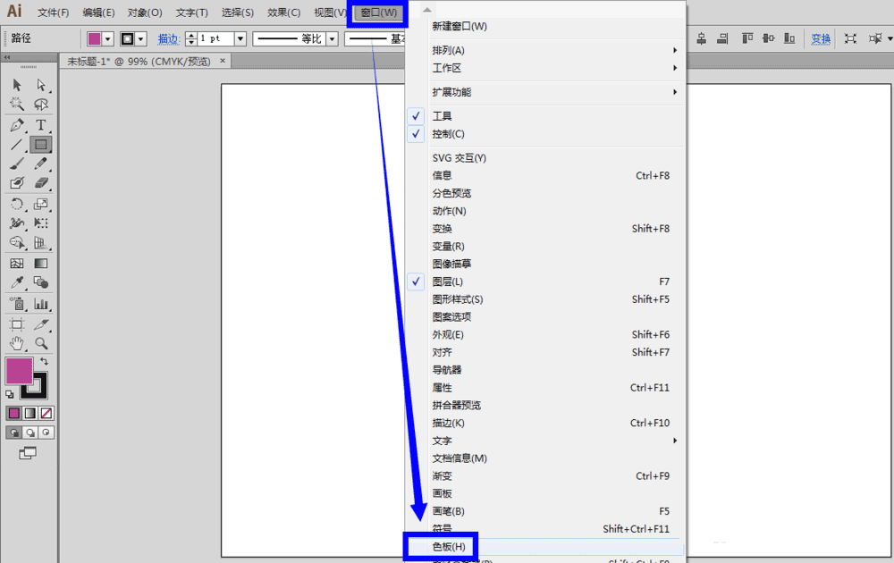This screenshot has width=894, height=563.
Task: Toggle the 工具 checkbox in the Window menu
Action: click(416, 115)
